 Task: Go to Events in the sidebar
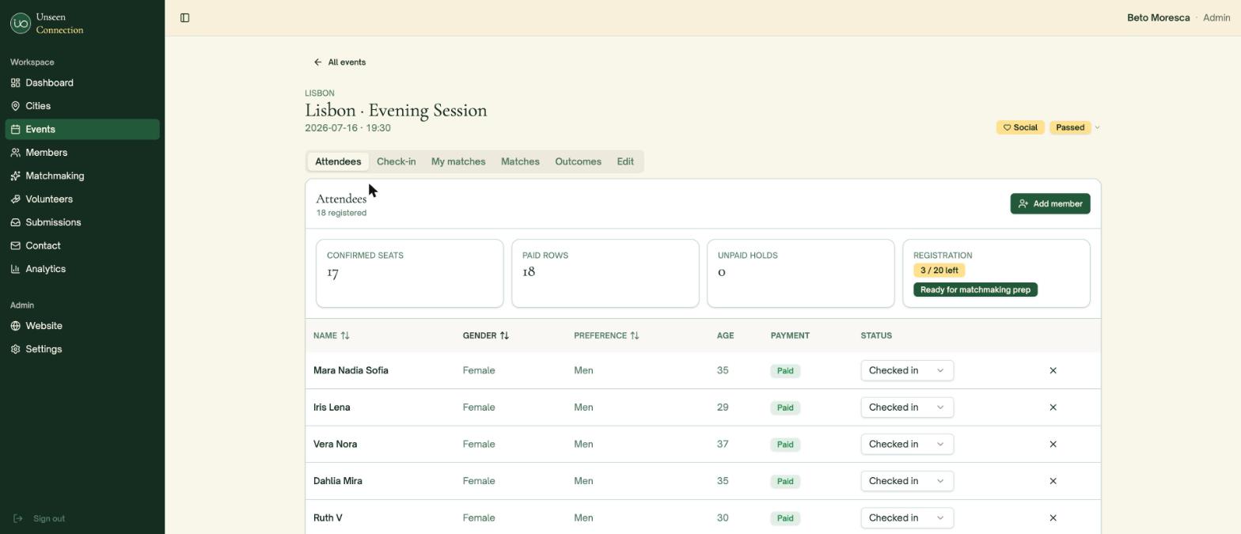point(82,130)
